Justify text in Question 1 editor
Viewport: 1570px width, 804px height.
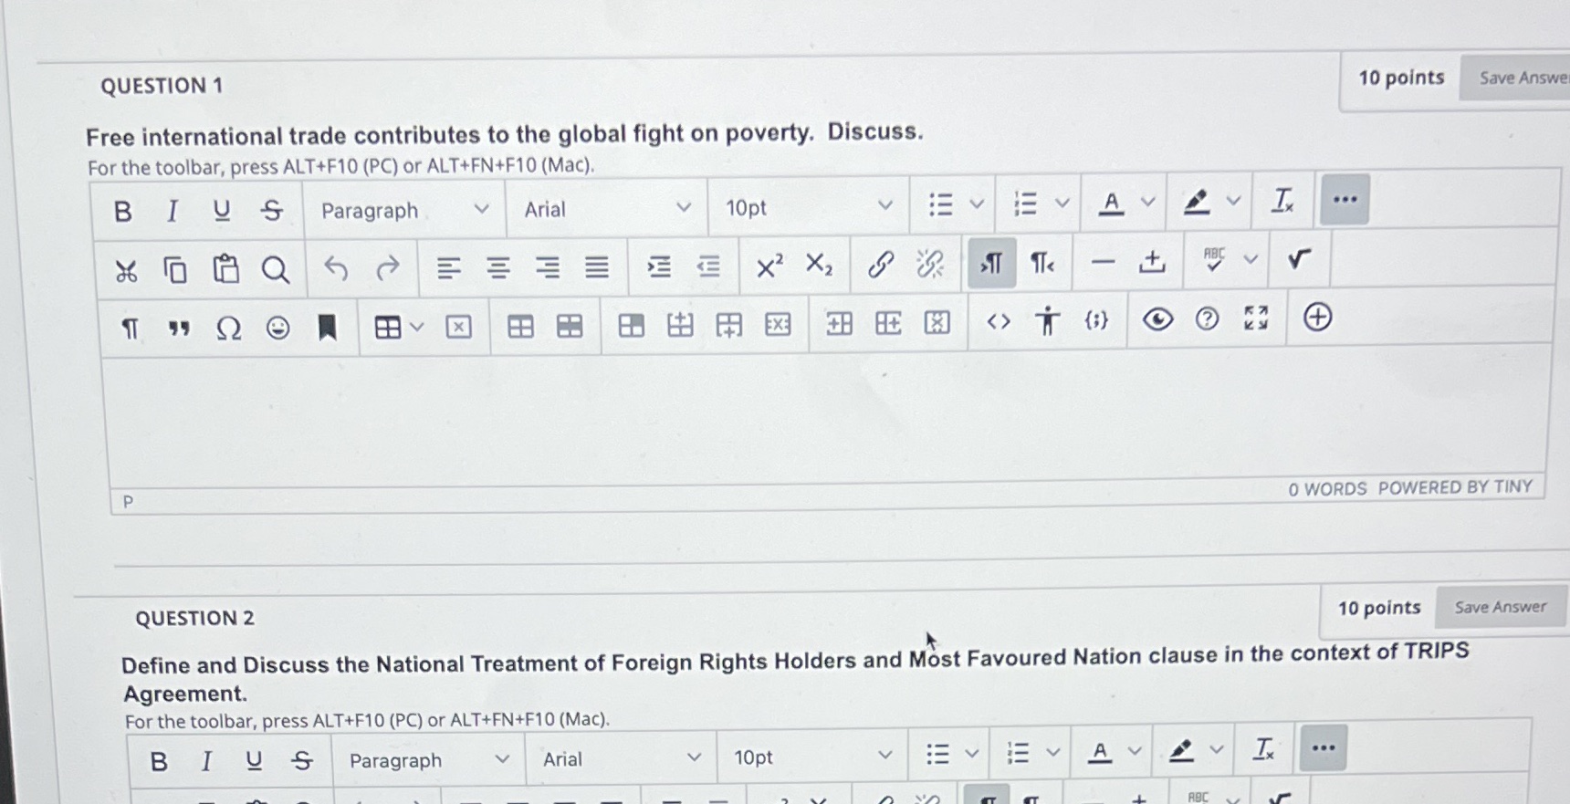[x=597, y=266]
